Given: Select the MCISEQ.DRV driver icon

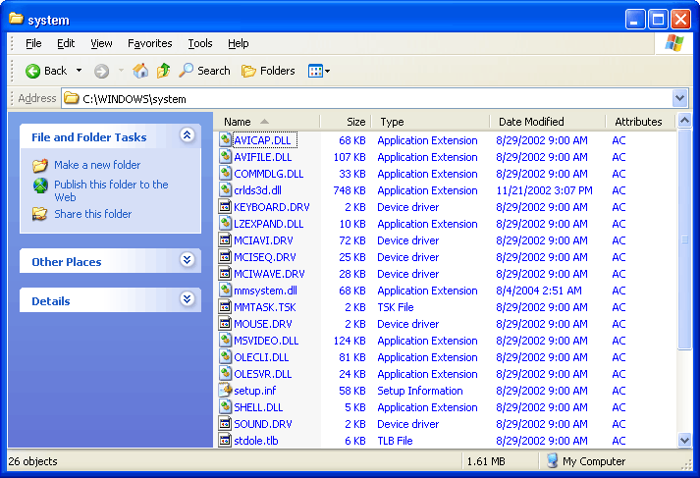Looking at the screenshot, I should (x=226, y=256).
